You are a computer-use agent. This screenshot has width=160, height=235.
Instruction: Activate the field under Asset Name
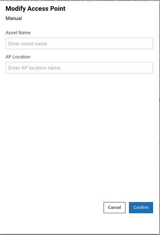(79, 43)
